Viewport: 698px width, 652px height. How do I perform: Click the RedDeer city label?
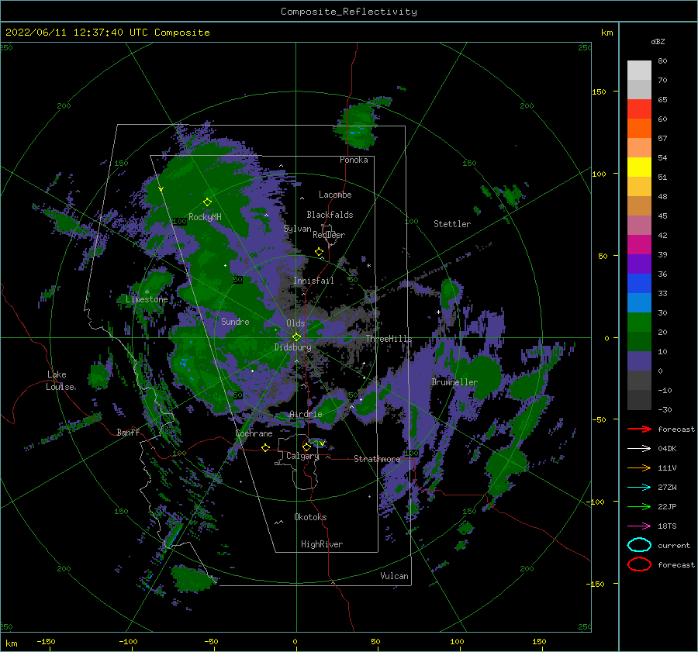(x=329, y=235)
